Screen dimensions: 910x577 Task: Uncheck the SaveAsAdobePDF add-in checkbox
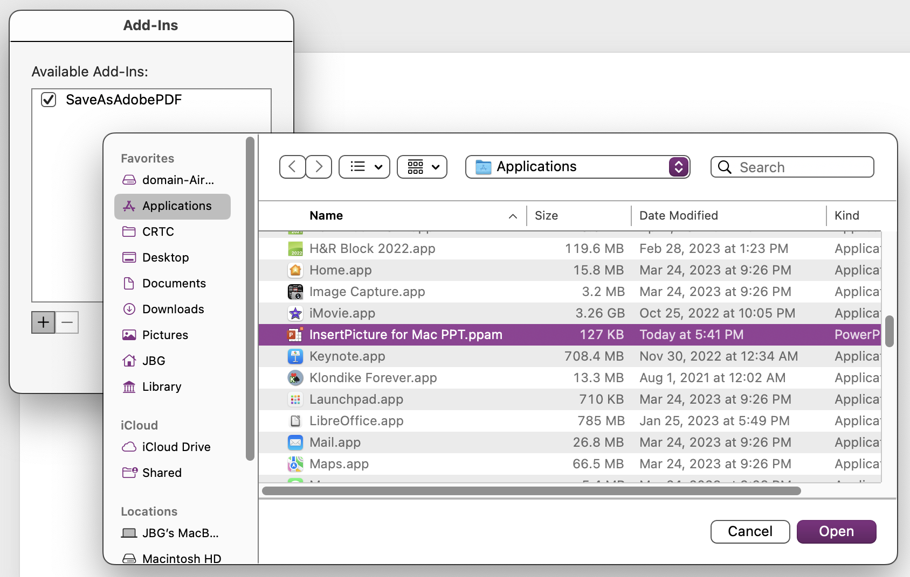49,100
